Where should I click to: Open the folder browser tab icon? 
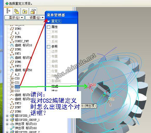(x=17, y=11)
